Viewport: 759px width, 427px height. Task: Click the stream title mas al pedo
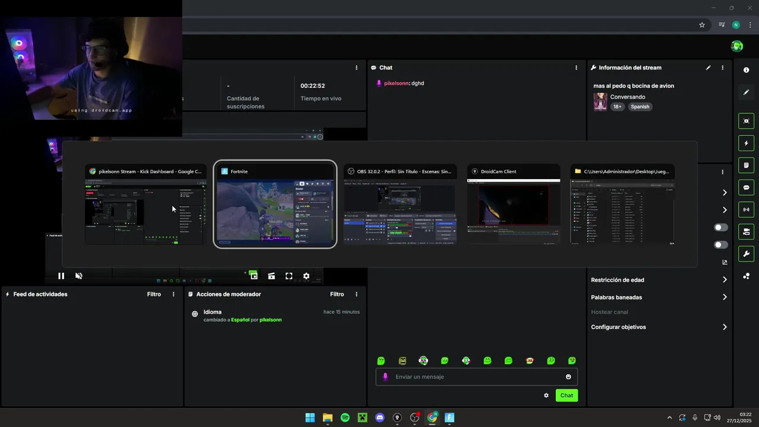(633, 86)
